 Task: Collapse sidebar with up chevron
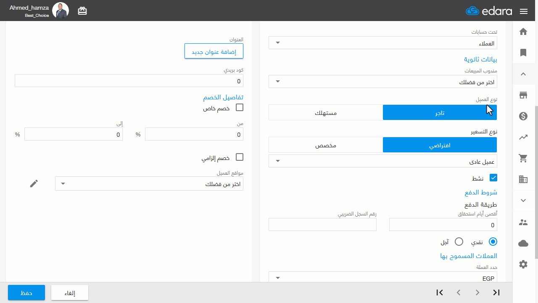(523, 74)
